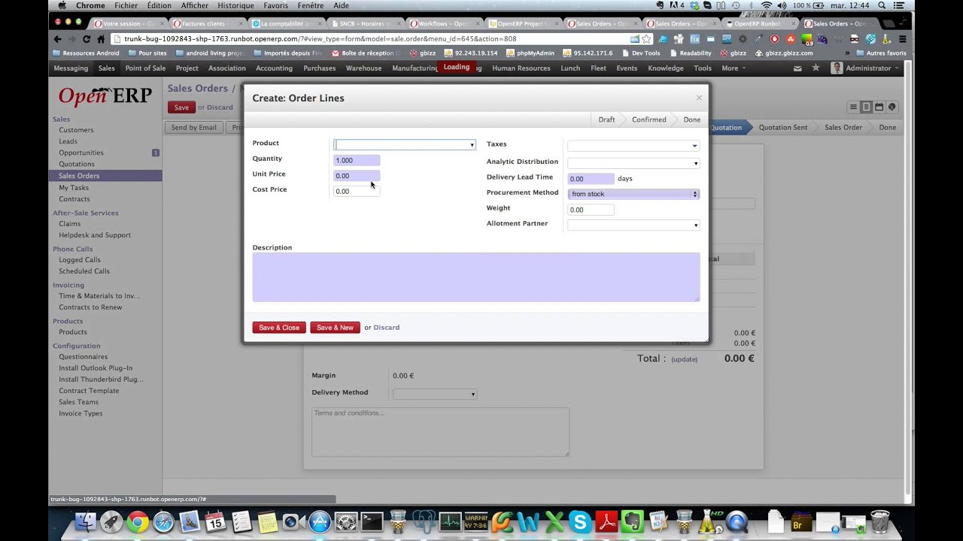Image resolution: width=963 pixels, height=541 pixels.
Task: Expand the Autres favoris bookmarks folder
Action: (x=880, y=53)
